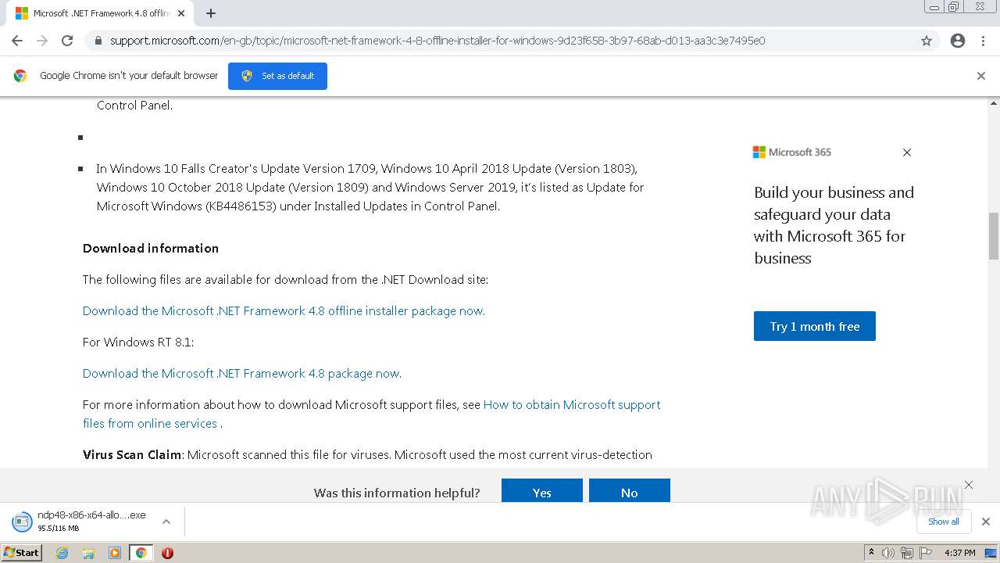Bookmark this page with the star icon
1000x563 pixels.
click(927, 41)
